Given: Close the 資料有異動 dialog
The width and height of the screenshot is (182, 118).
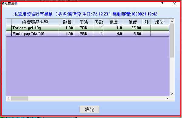Looking at the screenshot, I should click(x=174, y=4).
